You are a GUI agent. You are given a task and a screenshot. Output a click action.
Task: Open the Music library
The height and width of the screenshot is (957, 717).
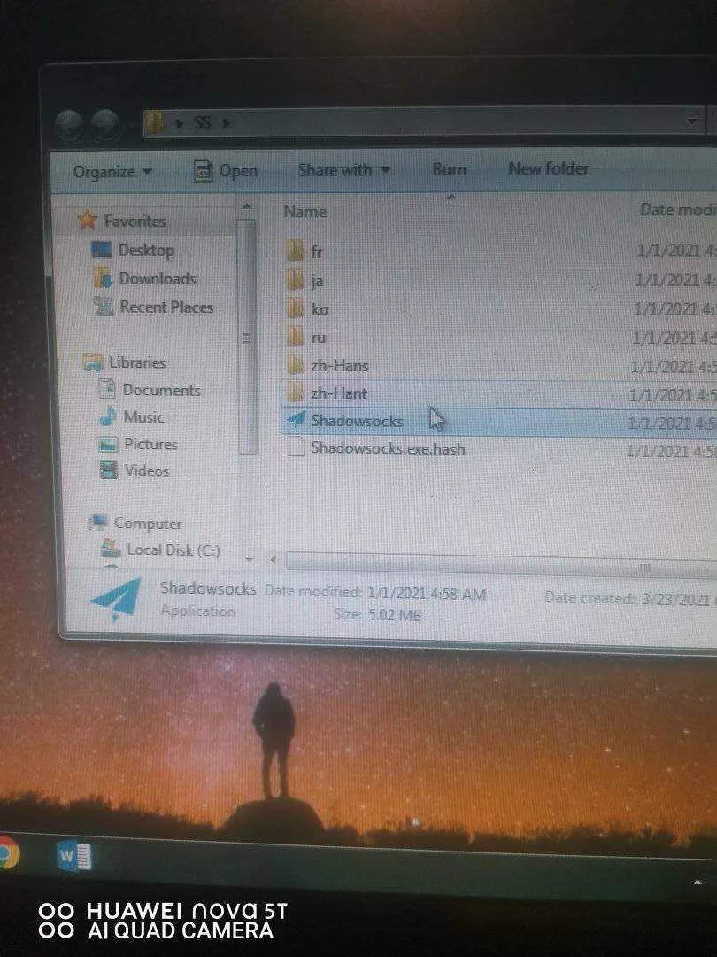(144, 417)
